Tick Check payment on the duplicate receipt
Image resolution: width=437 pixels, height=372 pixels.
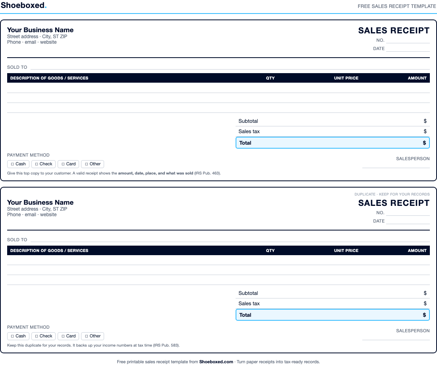tap(43, 336)
